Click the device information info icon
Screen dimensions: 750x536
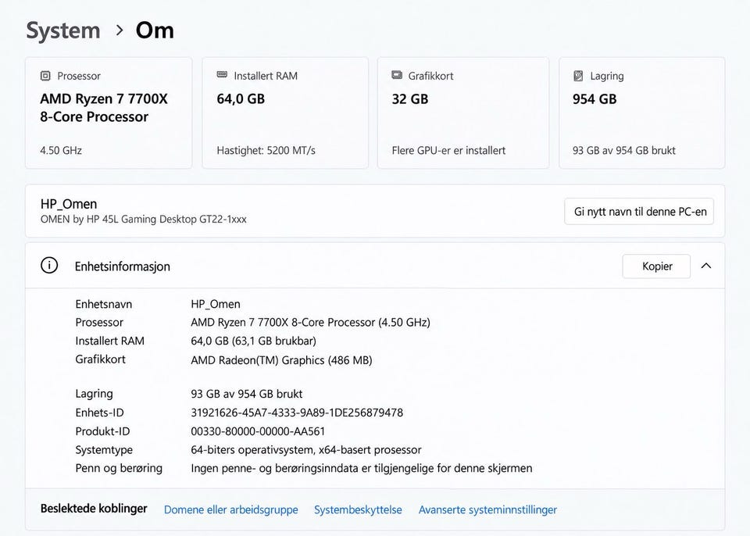point(49,265)
